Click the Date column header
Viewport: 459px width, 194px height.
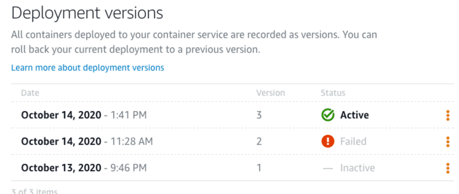(30, 93)
